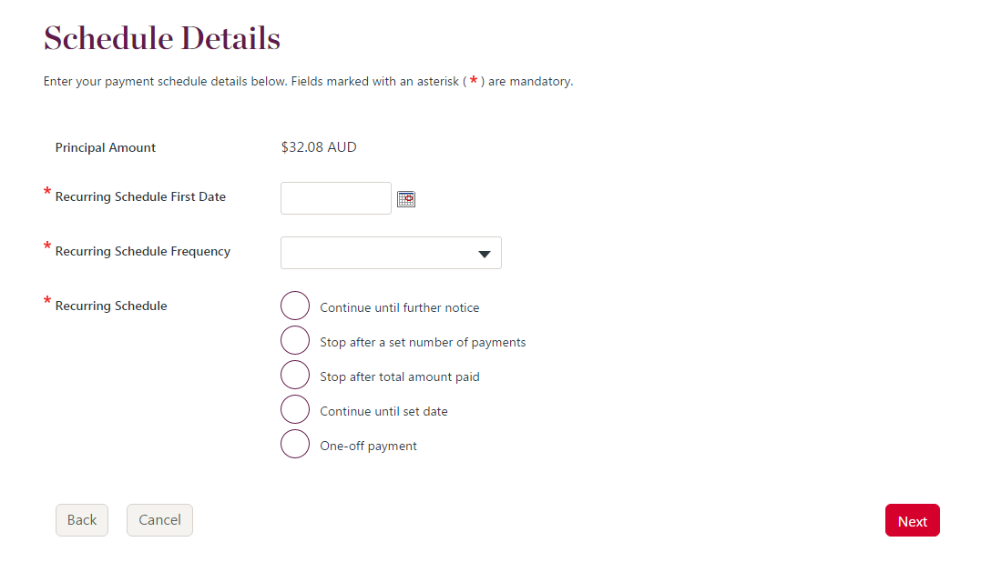Click Next to proceed
Screen dimensions: 991x562
coord(912,520)
